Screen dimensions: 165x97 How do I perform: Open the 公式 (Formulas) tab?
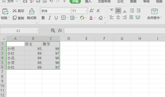pos(120,1)
